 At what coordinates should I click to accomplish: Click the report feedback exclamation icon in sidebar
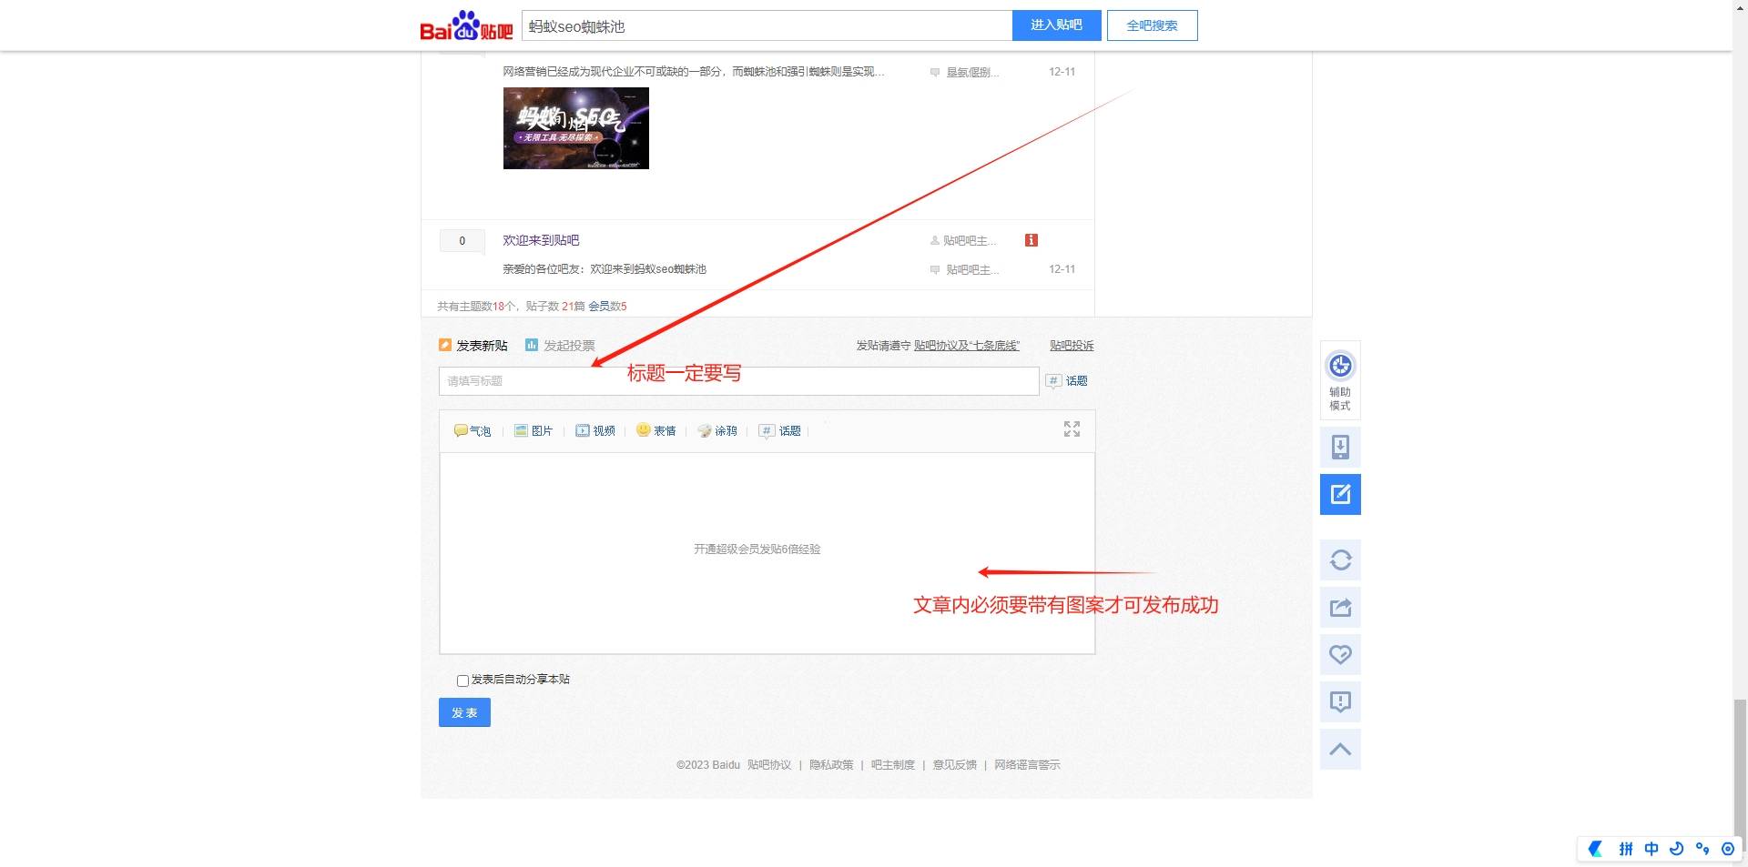coord(1340,701)
